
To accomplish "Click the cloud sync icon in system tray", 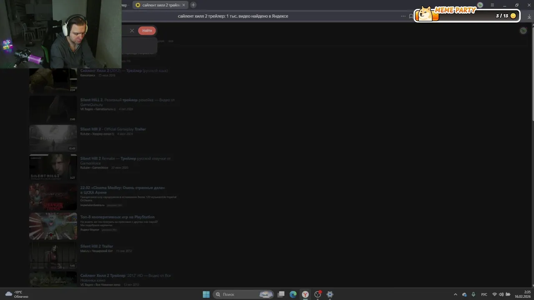I will click(464, 295).
